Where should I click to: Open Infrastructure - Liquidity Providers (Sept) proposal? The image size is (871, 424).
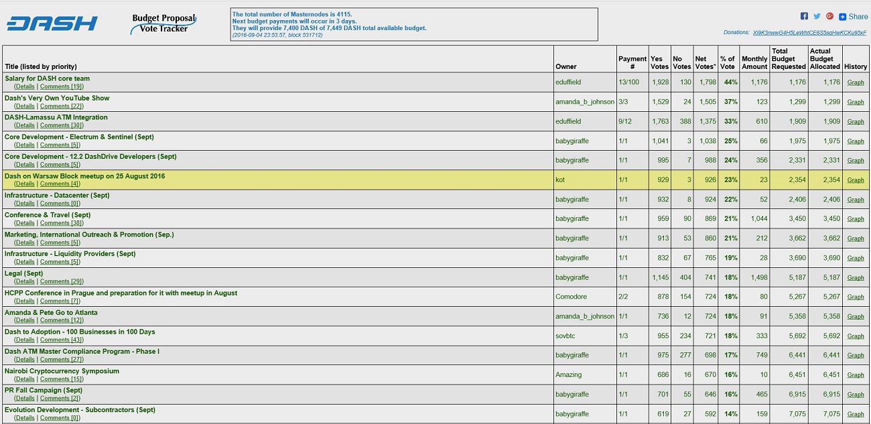click(x=70, y=254)
